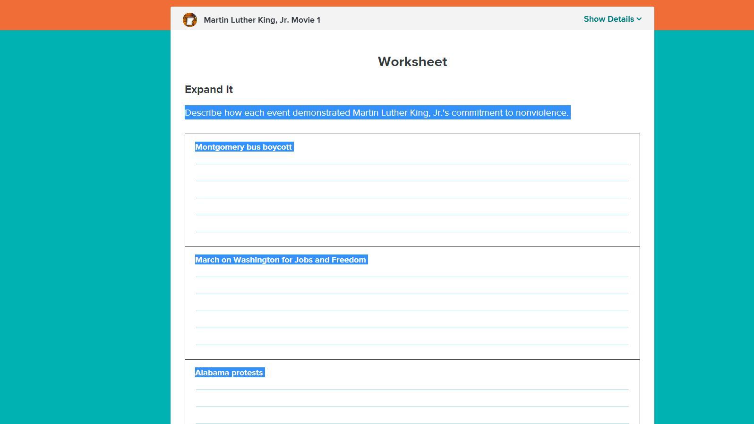Screen dimensions: 754x424
Task: Click the Show Details chevron arrow
Action: coord(639,19)
